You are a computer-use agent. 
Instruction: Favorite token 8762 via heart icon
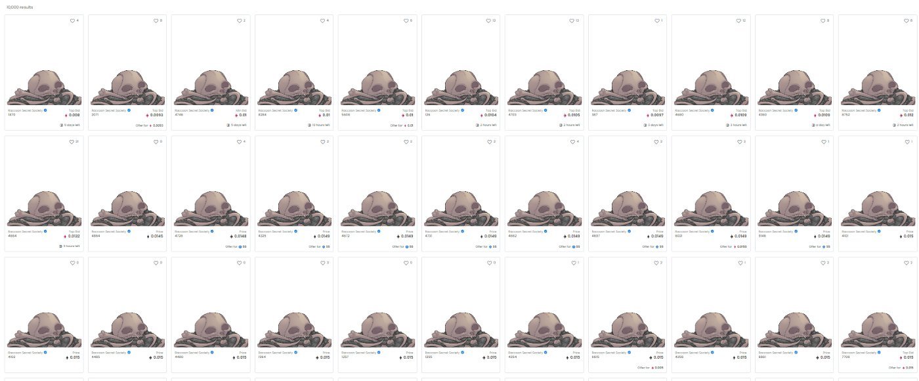pos(907,21)
